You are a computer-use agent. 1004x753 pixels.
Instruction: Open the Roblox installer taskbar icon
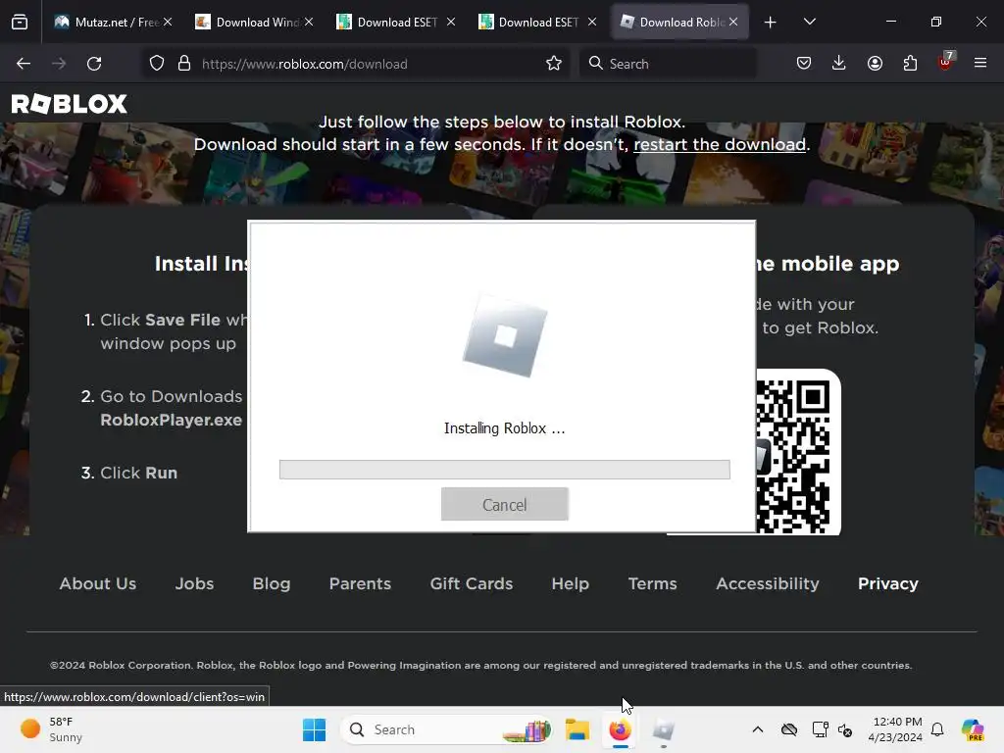click(x=664, y=729)
